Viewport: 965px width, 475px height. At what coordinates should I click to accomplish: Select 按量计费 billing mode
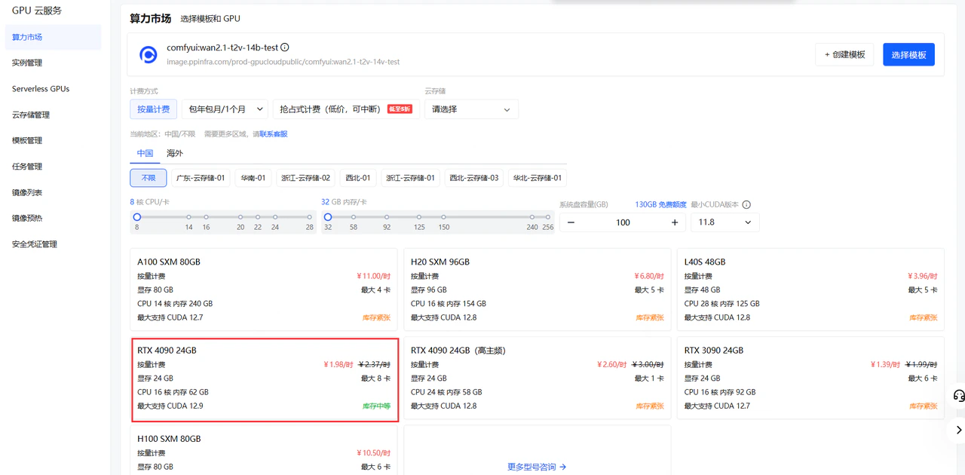pyautogui.click(x=154, y=109)
